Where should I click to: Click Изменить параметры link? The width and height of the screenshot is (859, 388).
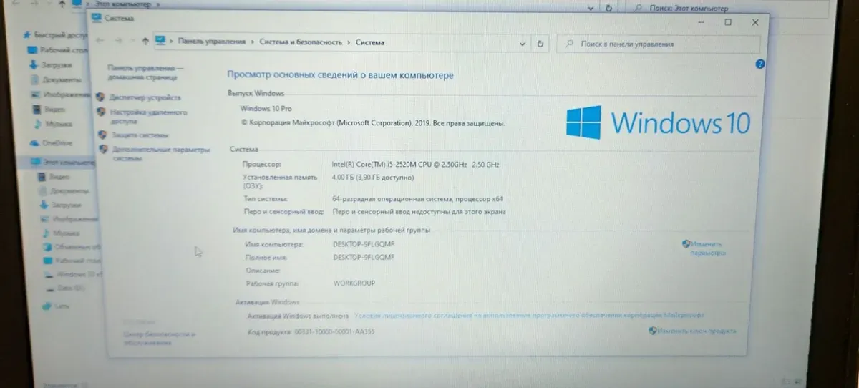point(707,248)
